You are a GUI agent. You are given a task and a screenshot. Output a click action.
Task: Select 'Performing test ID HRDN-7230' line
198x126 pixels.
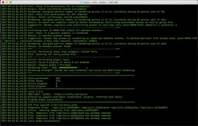coord(52,30)
